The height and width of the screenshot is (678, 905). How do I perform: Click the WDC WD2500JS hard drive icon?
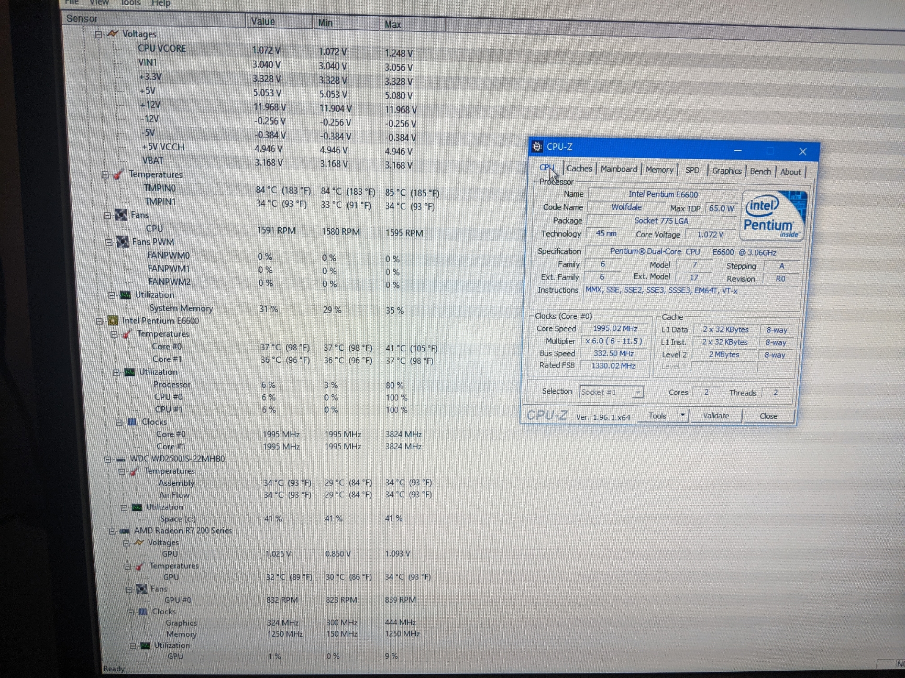[x=121, y=459]
